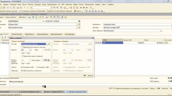Toggle Сумма вкл. НДС checkbox in Новые значения
The width and height of the screenshot is (172, 96).
point(37,67)
